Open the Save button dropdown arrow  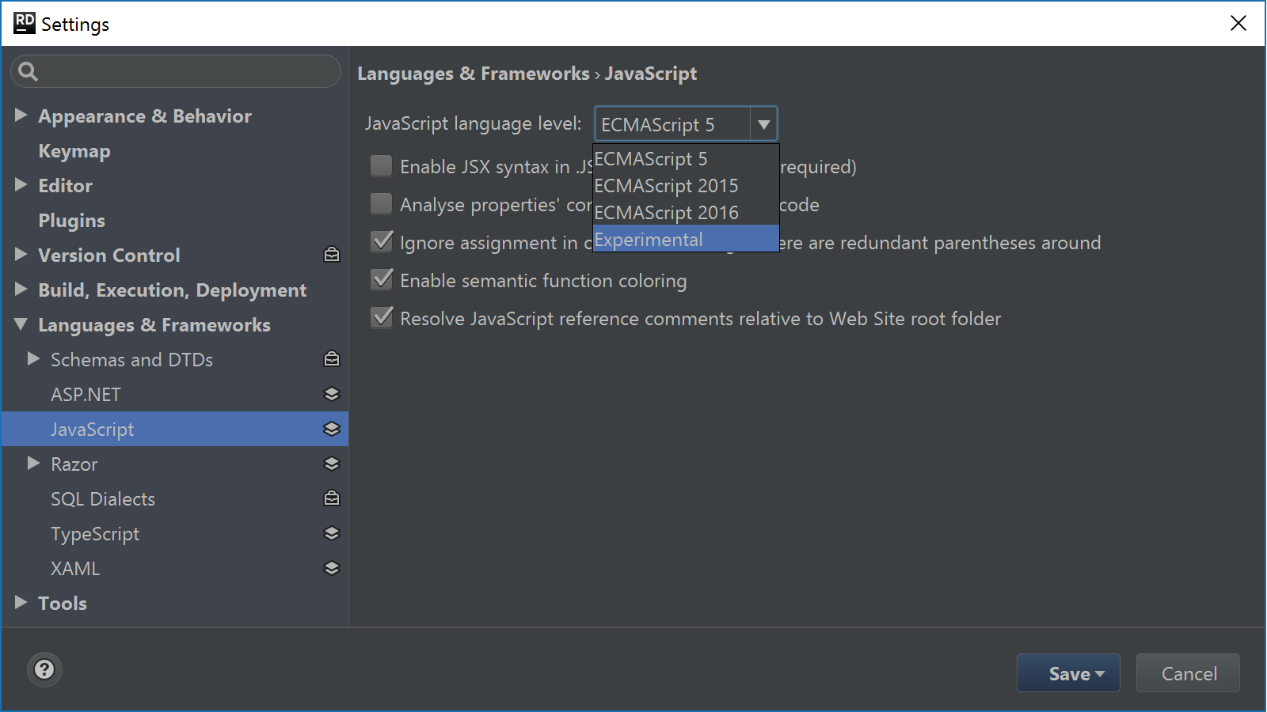1100,674
